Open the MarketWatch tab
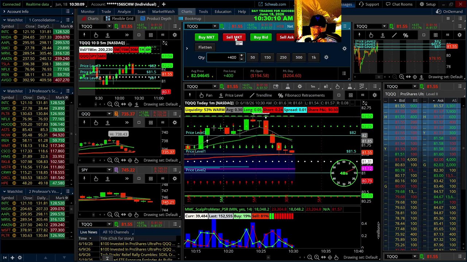The height and width of the screenshot is (262, 467). pyautogui.click(x=163, y=12)
